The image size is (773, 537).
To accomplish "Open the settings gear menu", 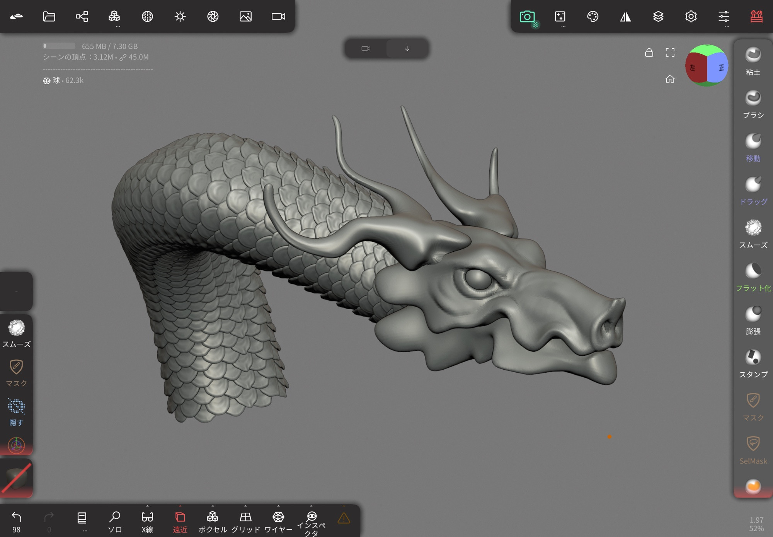I will tap(691, 16).
